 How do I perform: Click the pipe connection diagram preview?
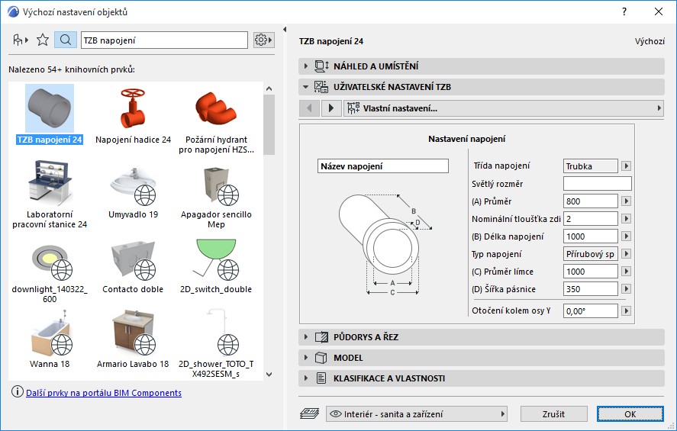pos(385,245)
